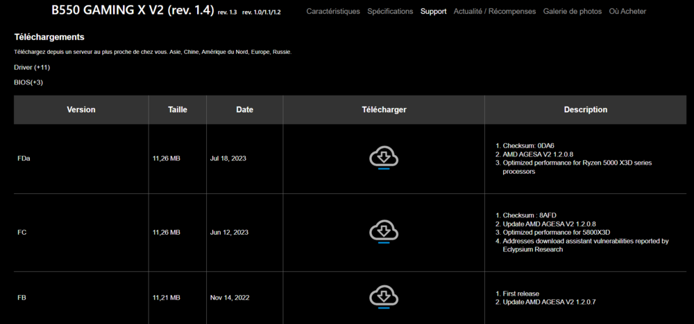Viewport: 694px width, 324px height.
Task: Download the FDa BIOS file
Action: coord(384,158)
